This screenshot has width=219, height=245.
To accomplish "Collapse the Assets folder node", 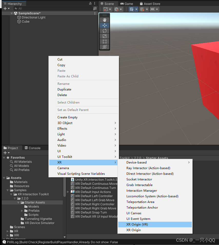I will (x=4, y=178).
